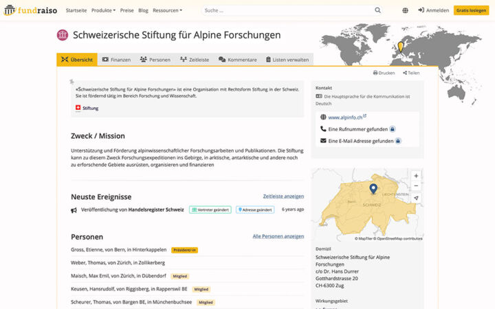Click the envelope icon for E-Mail Adresse
495x309 pixels.
point(323,141)
